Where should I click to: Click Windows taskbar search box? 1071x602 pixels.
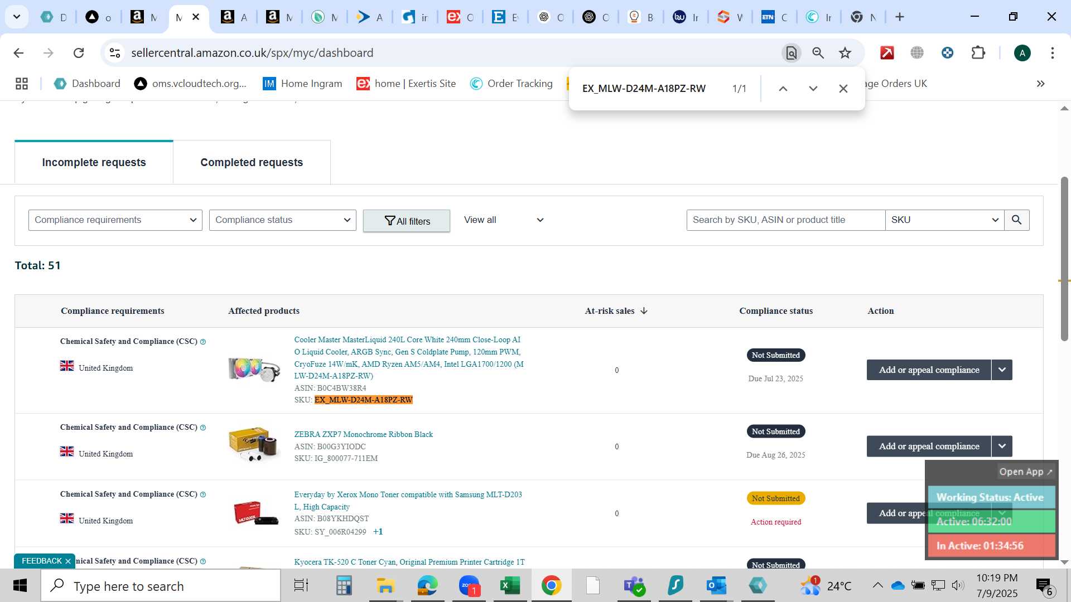161,586
